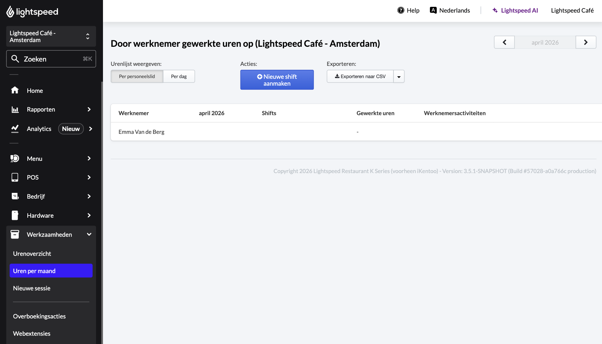Click the Bedrijf icon in the sidebar
Screen dimensions: 602x344
tap(15, 196)
